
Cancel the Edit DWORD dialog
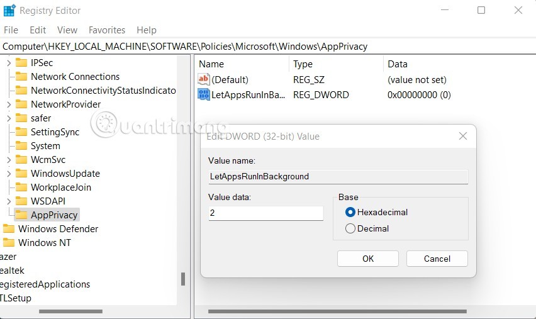point(437,259)
